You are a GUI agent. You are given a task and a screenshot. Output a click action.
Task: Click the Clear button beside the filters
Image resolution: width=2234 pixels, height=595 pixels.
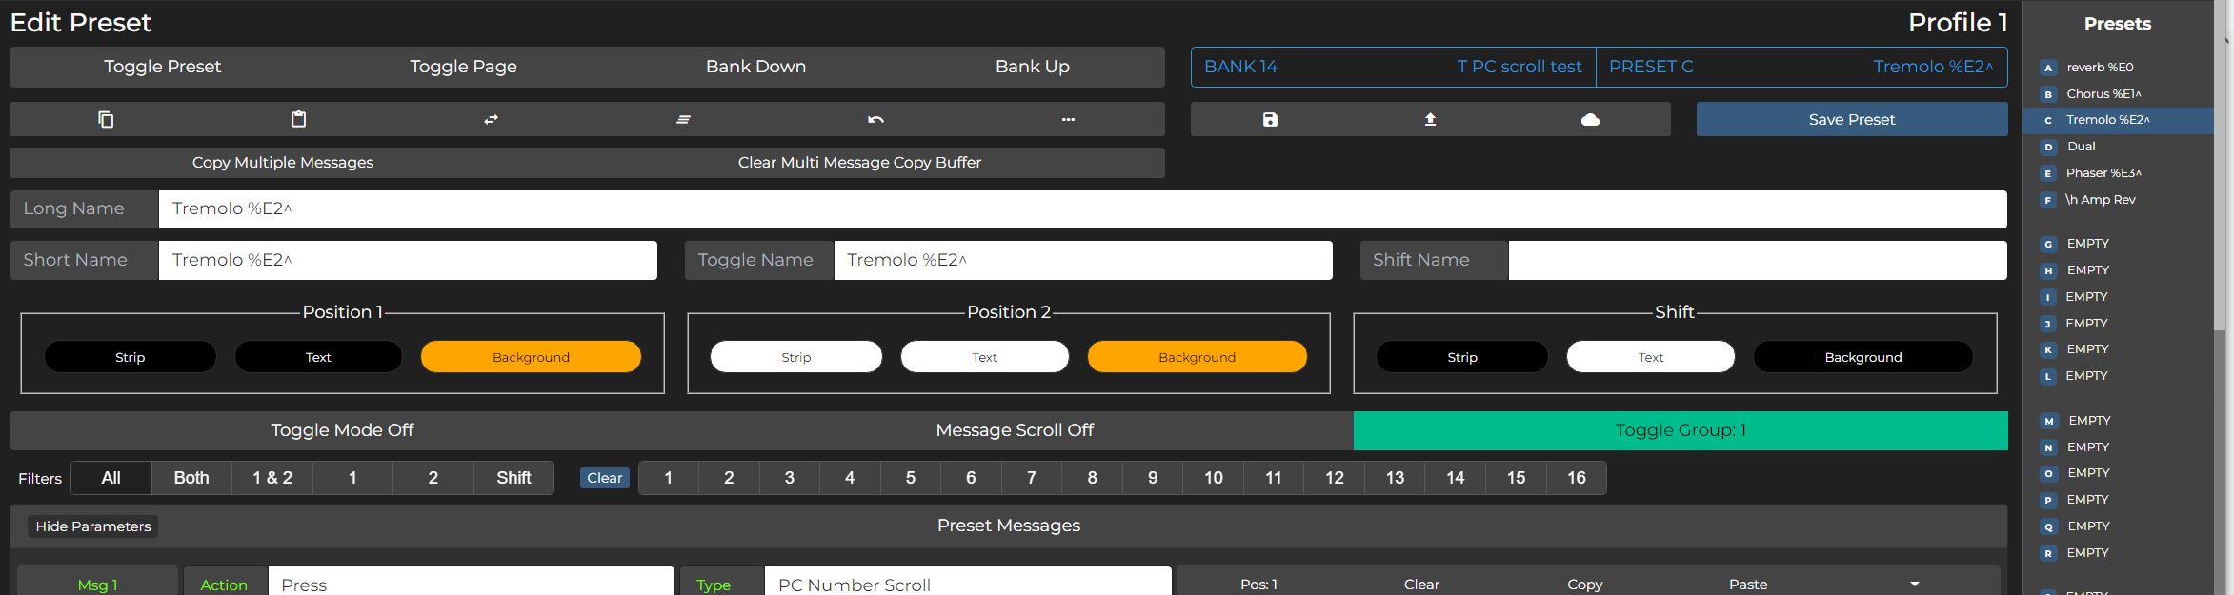pos(604,478)
